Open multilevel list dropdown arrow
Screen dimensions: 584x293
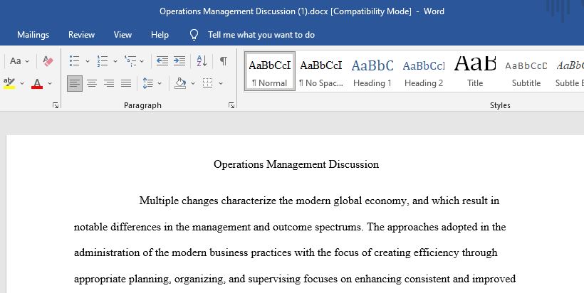click(142, 61)
